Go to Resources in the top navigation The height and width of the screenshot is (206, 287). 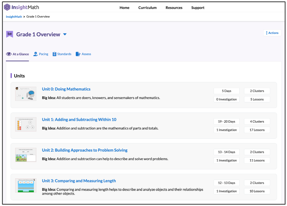[x=174, y=8]
